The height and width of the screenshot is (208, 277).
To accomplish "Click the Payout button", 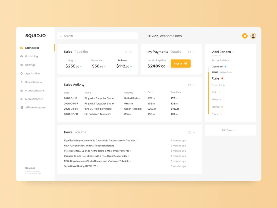I will pos(181,64).
